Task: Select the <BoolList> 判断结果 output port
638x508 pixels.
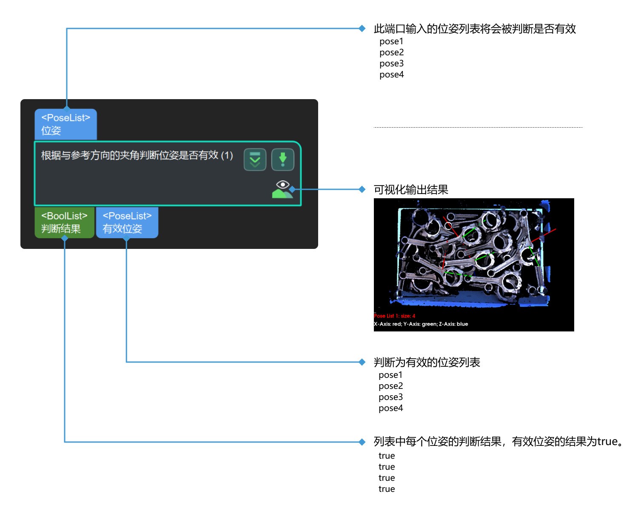Action: coord(64,223)
